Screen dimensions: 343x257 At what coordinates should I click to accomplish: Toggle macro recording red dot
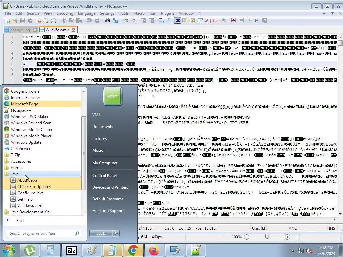233,20
